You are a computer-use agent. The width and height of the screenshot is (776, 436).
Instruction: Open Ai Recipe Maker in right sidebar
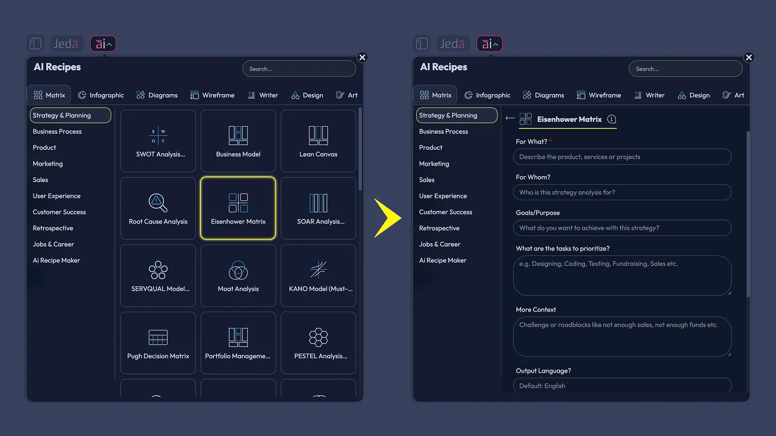[443, 260]
